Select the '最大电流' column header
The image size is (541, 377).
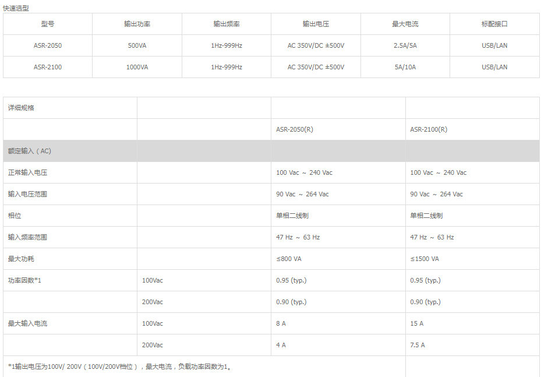[405, 24]
